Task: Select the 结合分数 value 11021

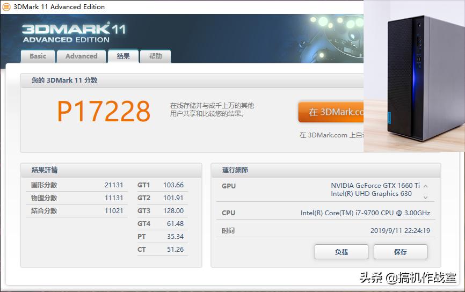Action: tap(114, 211)
